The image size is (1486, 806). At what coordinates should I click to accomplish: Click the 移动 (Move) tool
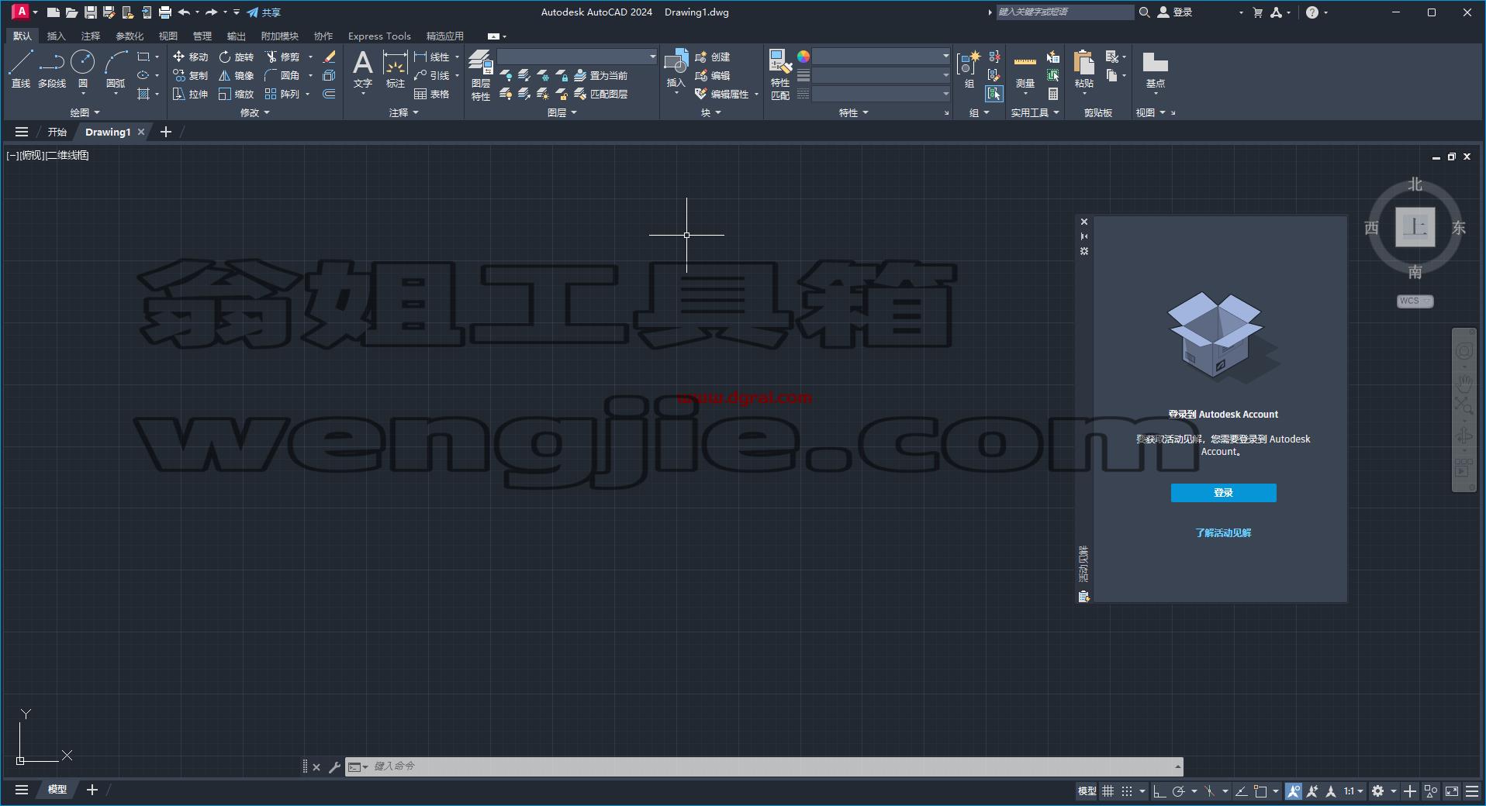(190, 57)
